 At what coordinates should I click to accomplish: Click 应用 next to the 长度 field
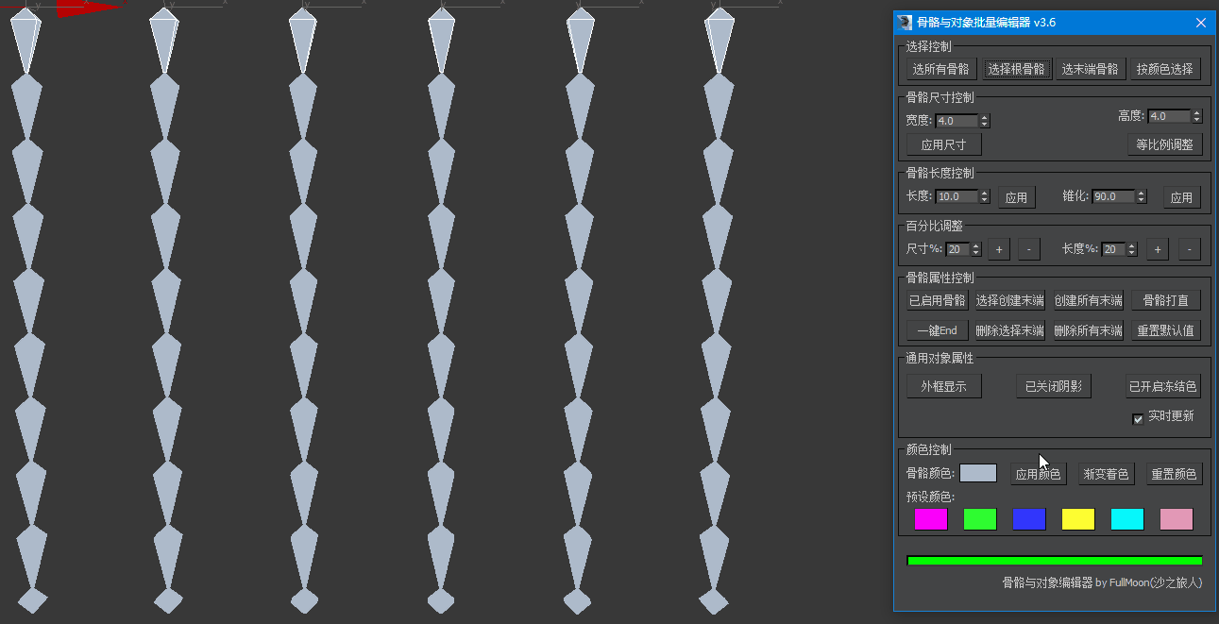point(1016,197)
